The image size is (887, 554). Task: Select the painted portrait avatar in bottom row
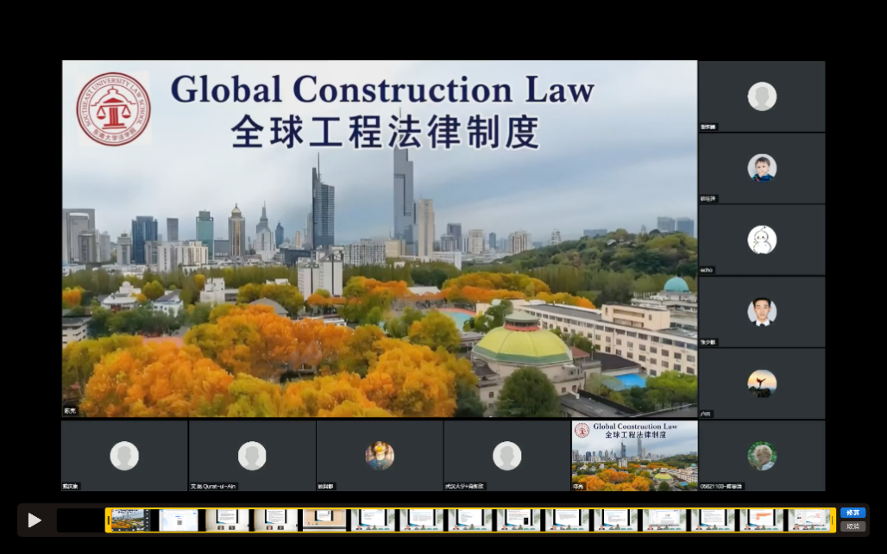pyautogui.click(x=380, y=456)
